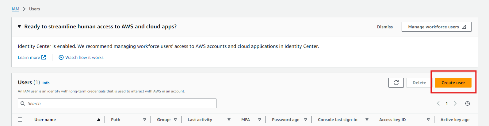Viewport: 489px width, 126px height.
Task: Click the Watch how it works play link
Action: click(x=81, y=57)
